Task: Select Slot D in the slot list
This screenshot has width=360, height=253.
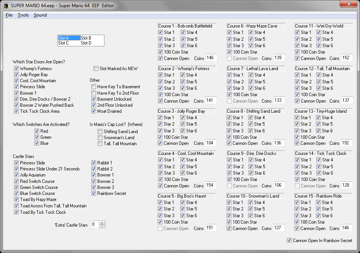Action: [x=86, y=43]
